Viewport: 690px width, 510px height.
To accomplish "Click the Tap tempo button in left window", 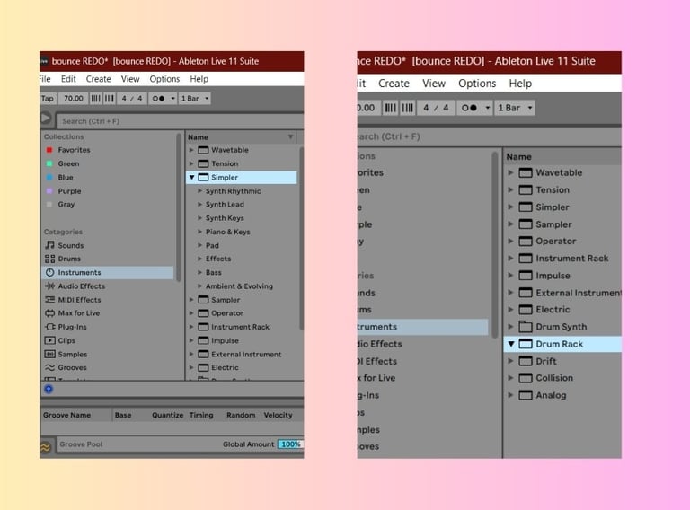I will tap(48, 99).
